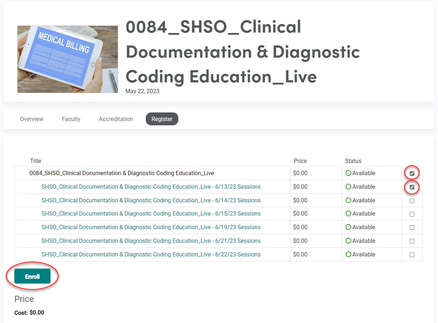Click the 6/19/23 Sessions course link
The width and height of the screenshot is (438, 323).
click(x=151, y=227)
